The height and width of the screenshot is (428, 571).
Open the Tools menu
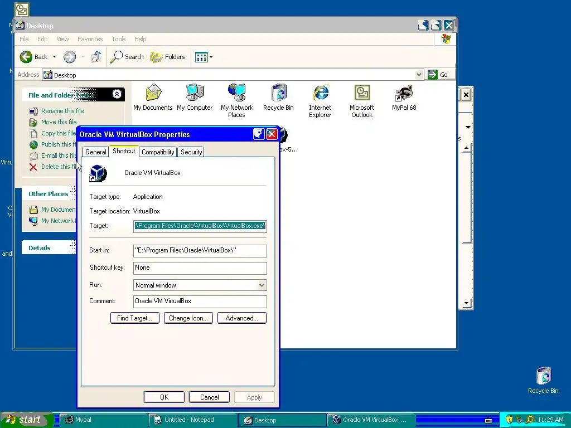pyautogui.click(x=119, y=39)
